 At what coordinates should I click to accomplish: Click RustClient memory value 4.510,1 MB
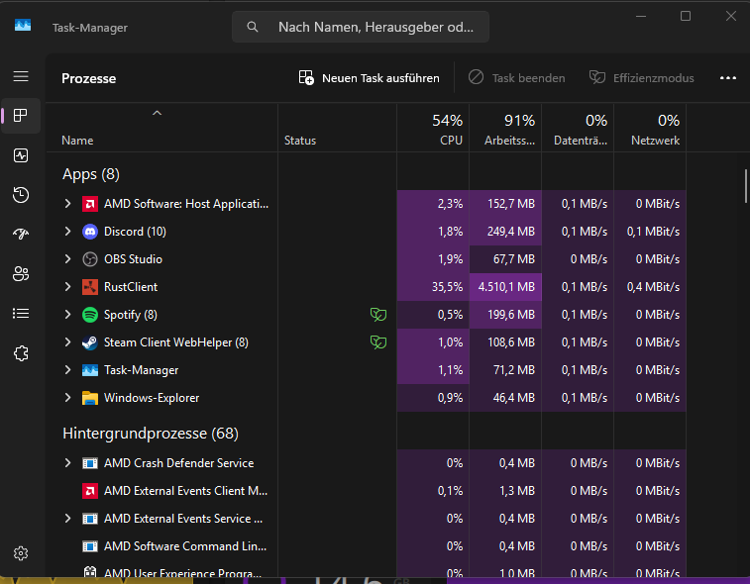point(506,287)
